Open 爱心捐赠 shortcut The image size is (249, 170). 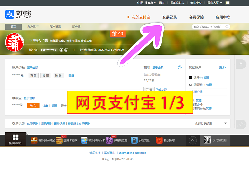[165, 140]
